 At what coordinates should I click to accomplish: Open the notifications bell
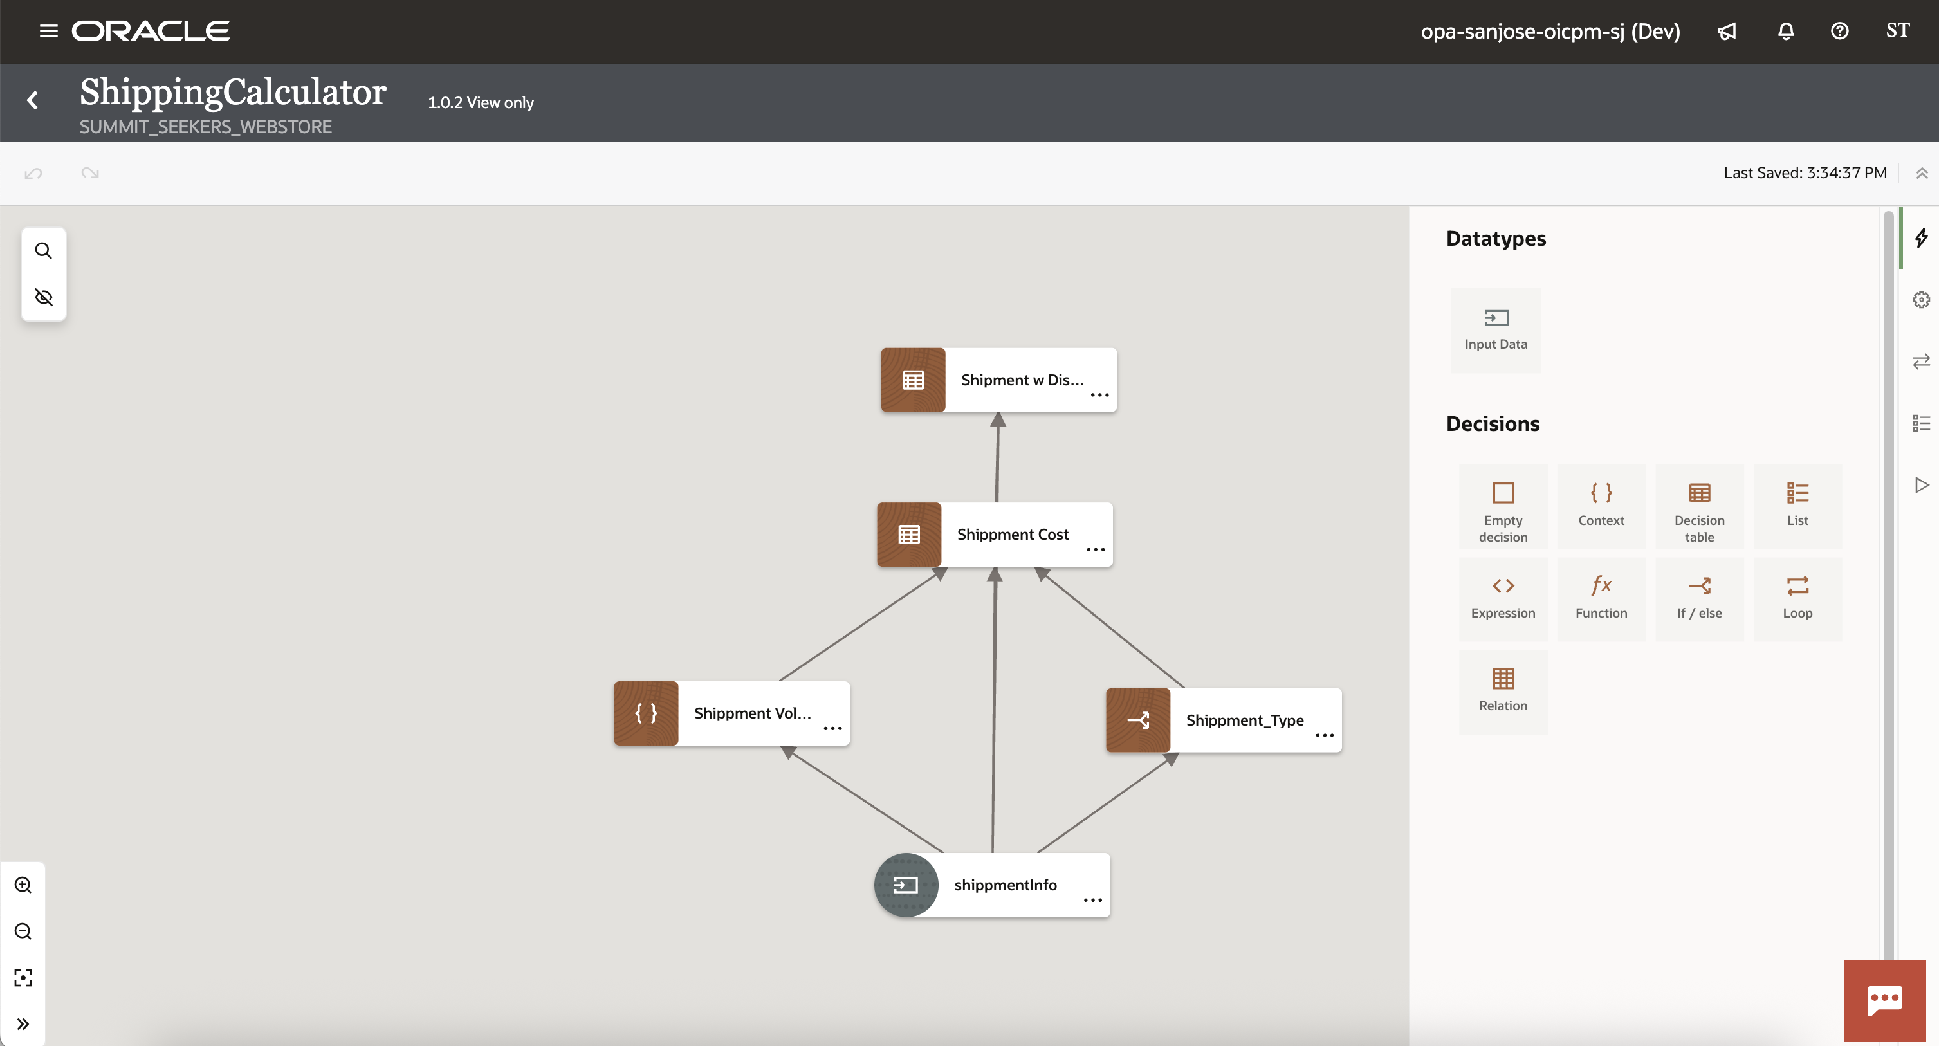click(1785, 31)
